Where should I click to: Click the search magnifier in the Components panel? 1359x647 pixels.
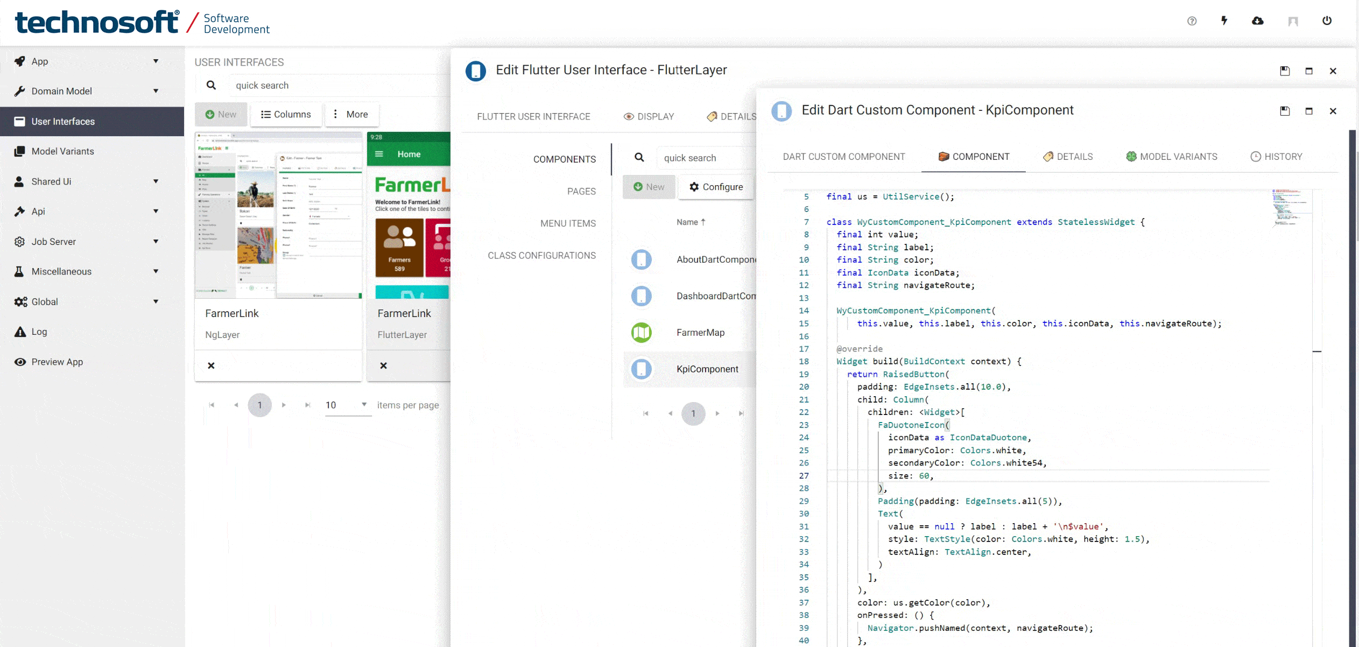coord(639,157)
